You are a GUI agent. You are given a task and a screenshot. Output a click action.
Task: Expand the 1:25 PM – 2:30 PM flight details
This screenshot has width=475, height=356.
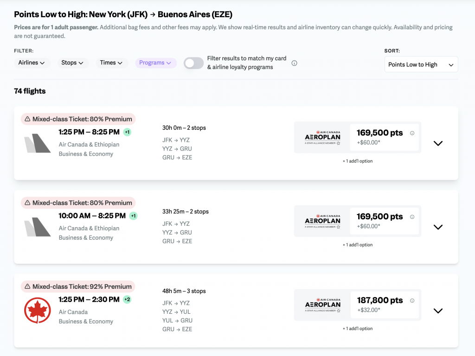point(438,311)
